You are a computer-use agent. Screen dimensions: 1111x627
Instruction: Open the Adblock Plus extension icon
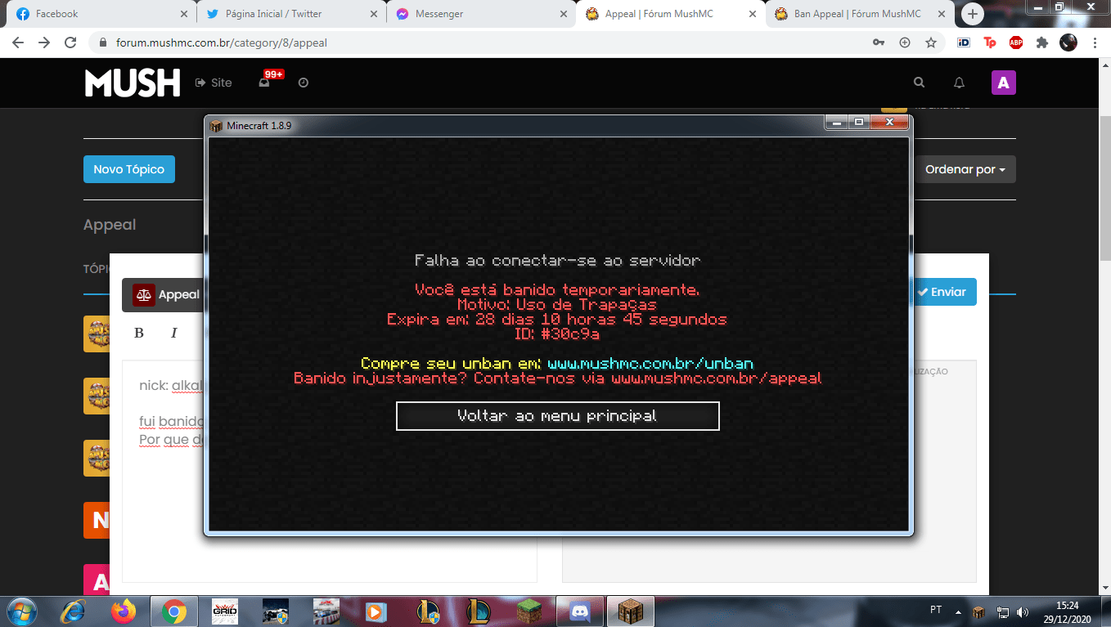[1016, 43]
